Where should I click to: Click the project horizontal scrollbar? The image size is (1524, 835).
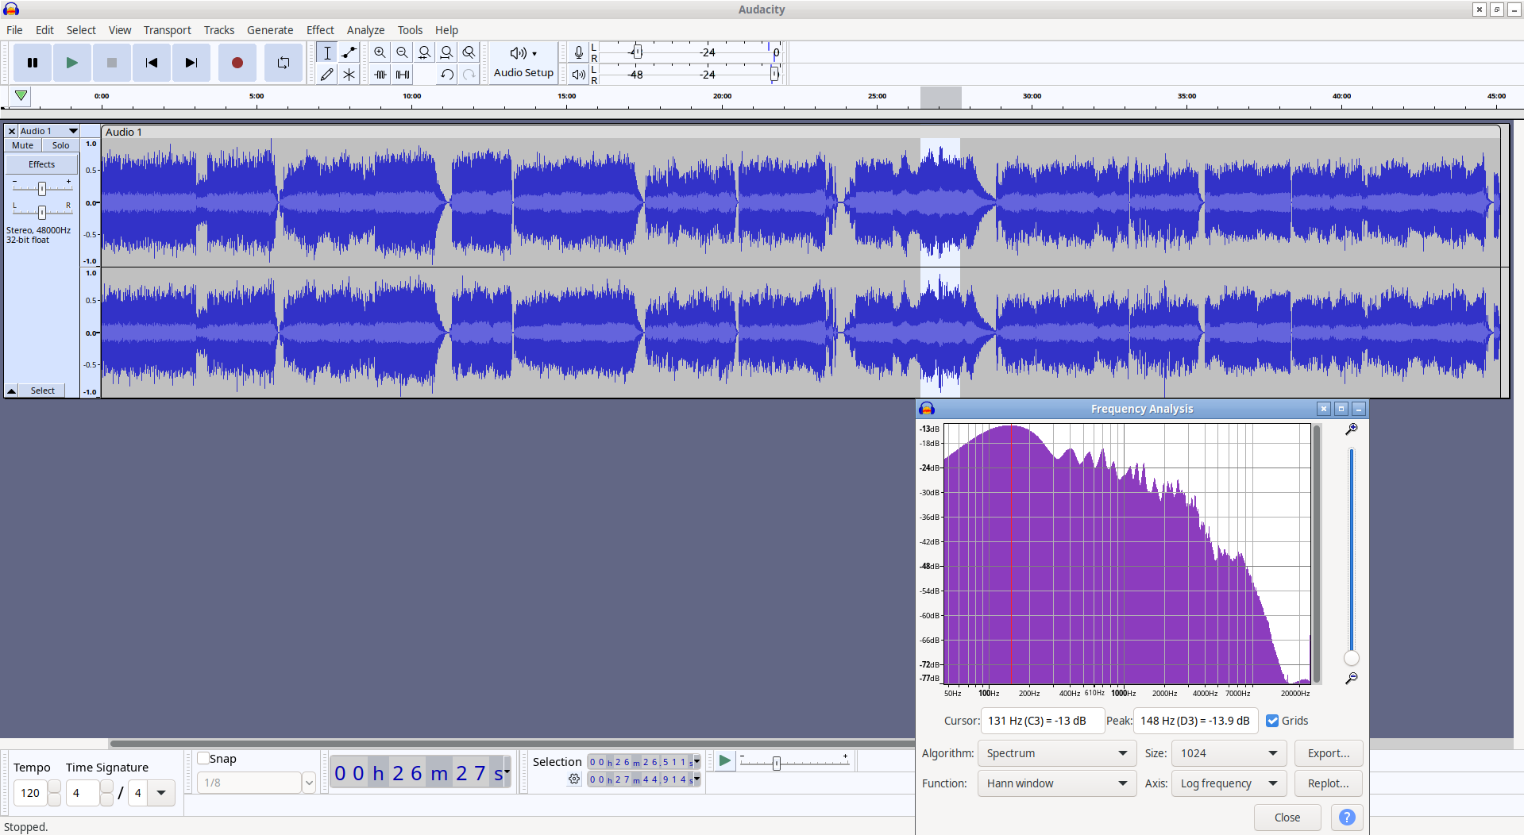(x=512, y=744)
